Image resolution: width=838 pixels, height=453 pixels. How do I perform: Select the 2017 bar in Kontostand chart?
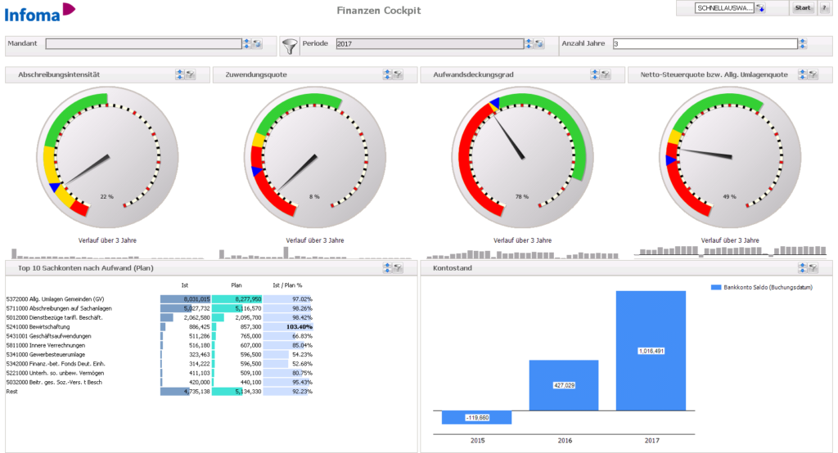(x=651, y=350)
